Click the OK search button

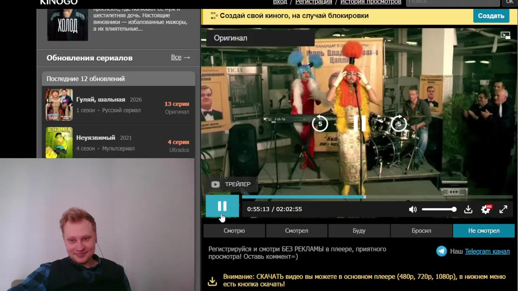pyautogui.click(x=510, y=2)
